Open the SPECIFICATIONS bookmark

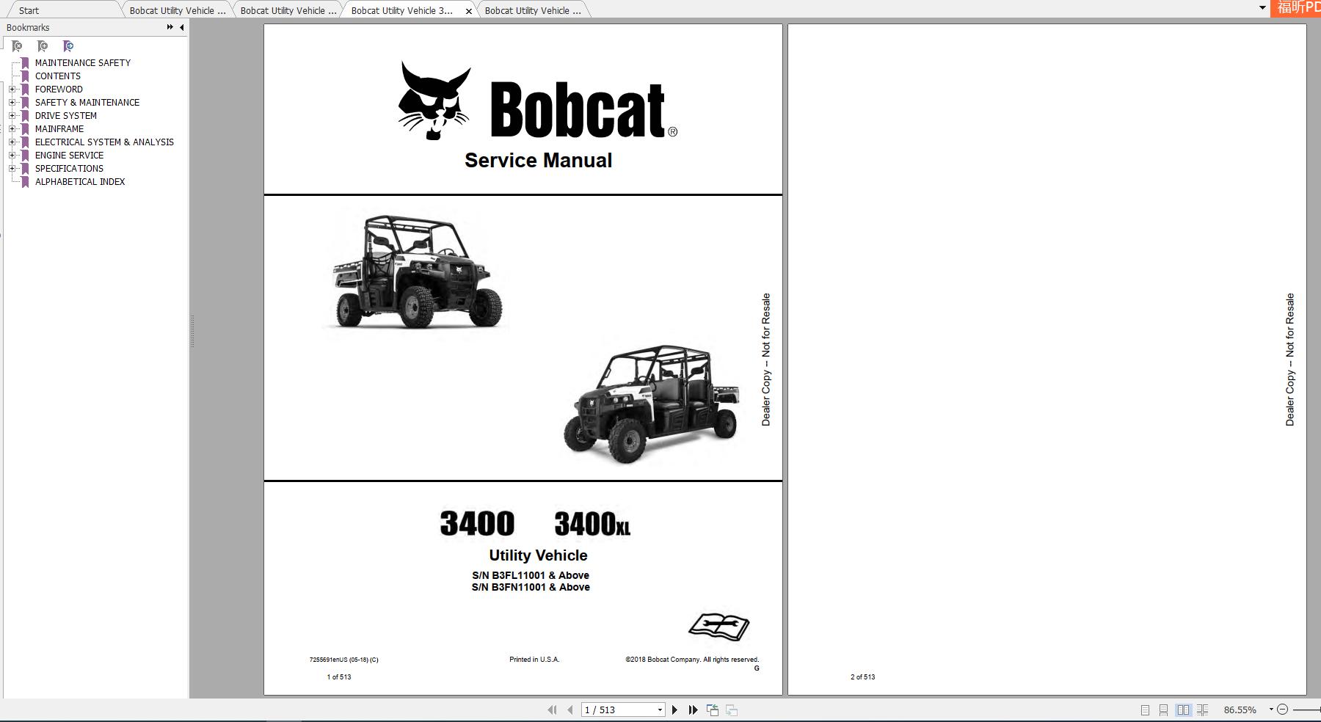pos(68,168)
